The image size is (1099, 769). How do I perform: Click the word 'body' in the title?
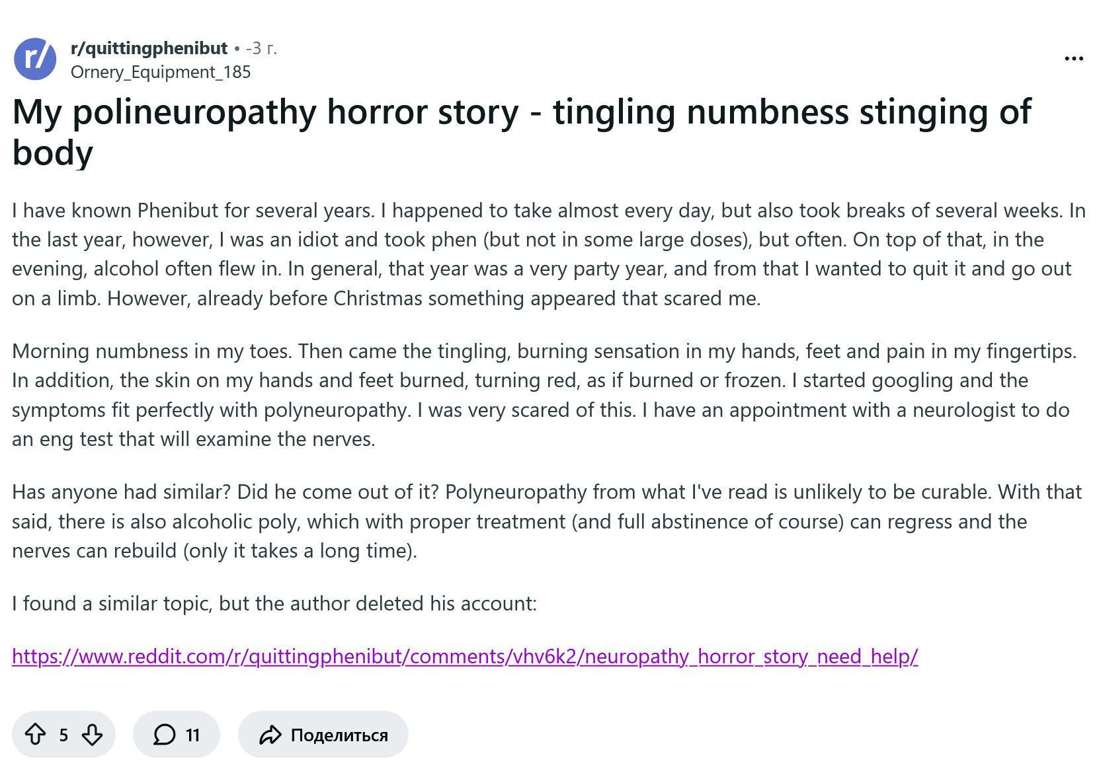[53, 153]
